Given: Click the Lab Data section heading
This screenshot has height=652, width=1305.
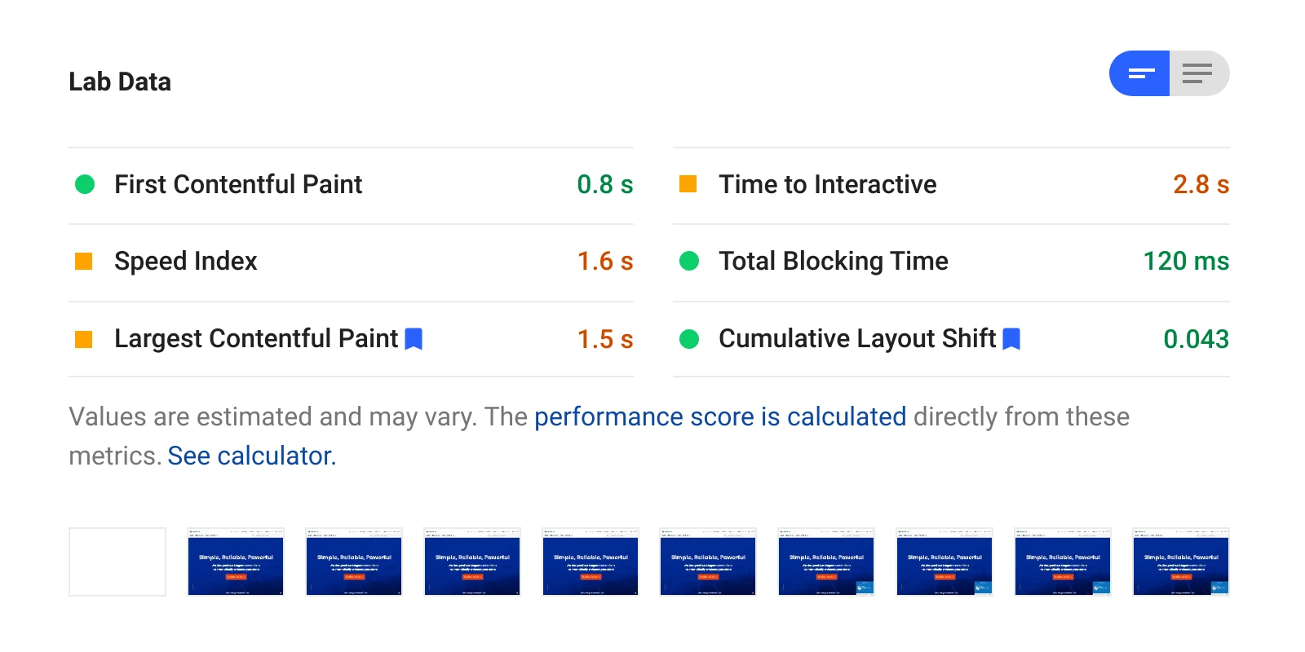Looking at the screenshot, I should pyautogui.click(x=119, y=81).
